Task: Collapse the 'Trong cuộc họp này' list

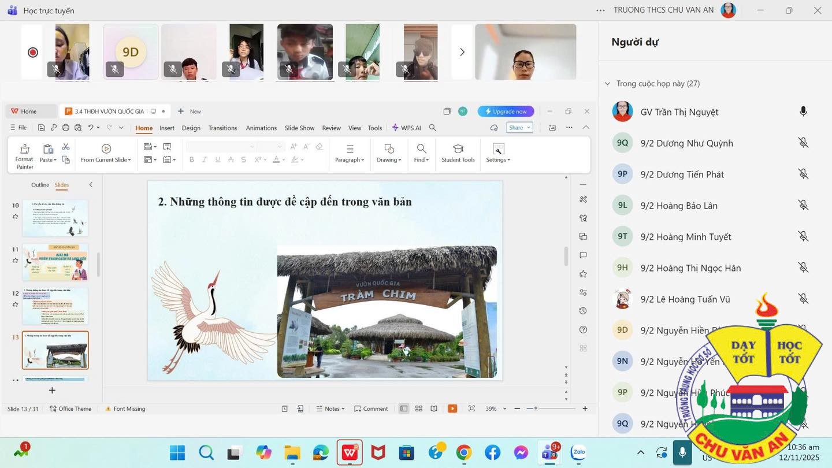Action: coord(607,84)
